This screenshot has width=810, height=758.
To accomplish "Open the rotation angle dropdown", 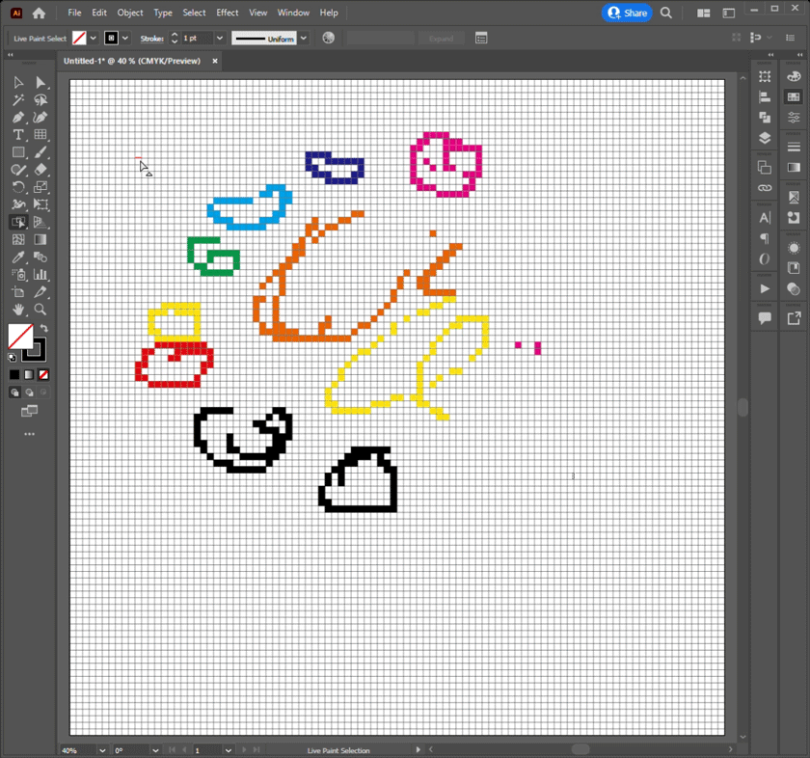I will tap(155, 750).
